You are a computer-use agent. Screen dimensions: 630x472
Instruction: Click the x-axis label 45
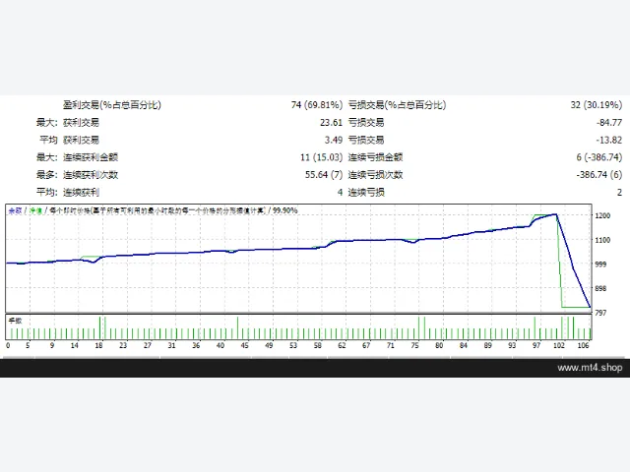(x=245, y=345)
